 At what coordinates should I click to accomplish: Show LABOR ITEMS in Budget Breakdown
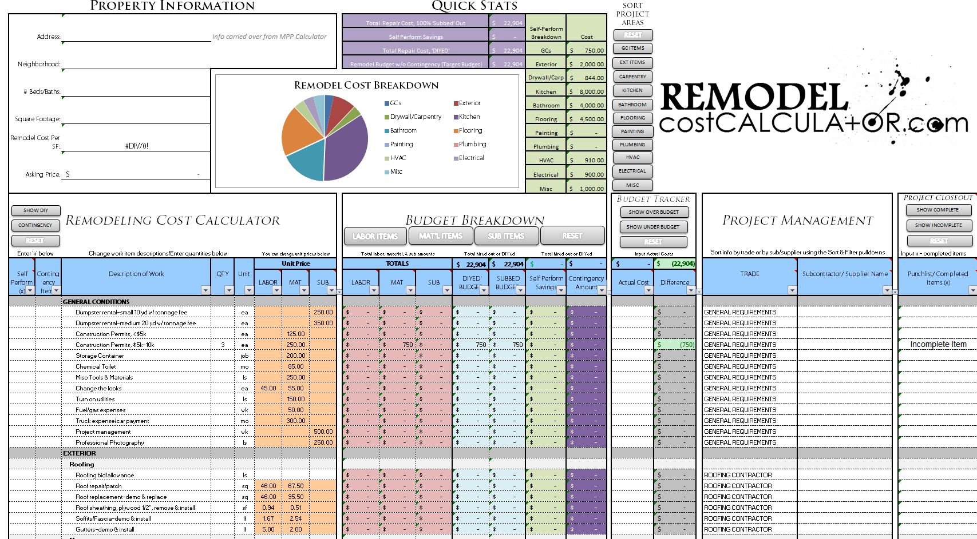point(375,236)
